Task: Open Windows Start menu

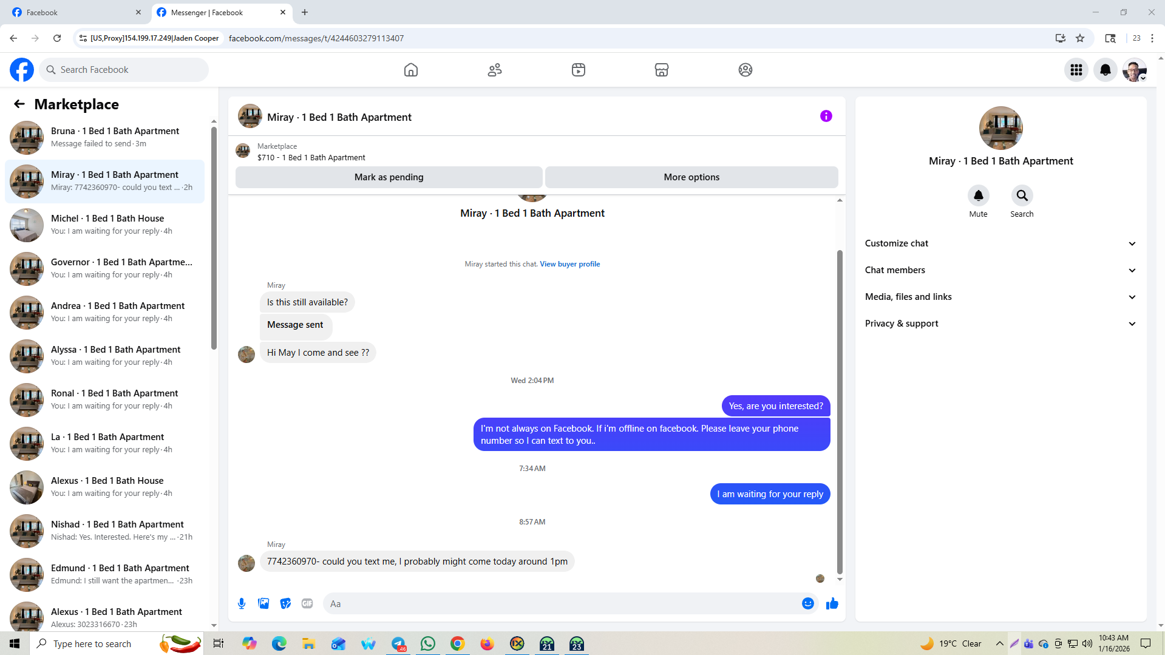Action: point(15,643)
